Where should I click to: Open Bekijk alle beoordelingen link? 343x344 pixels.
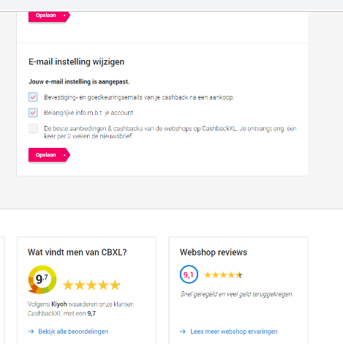point(73,332)
